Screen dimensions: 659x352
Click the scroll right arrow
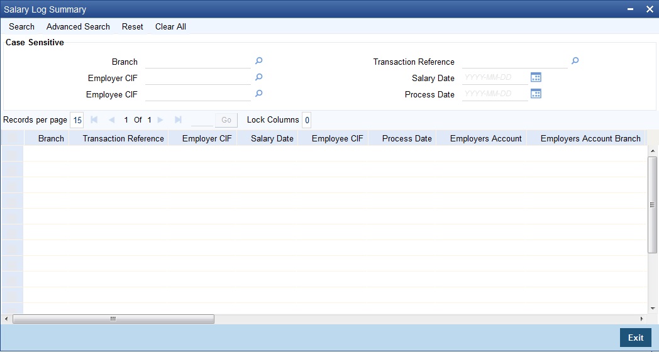642,319
